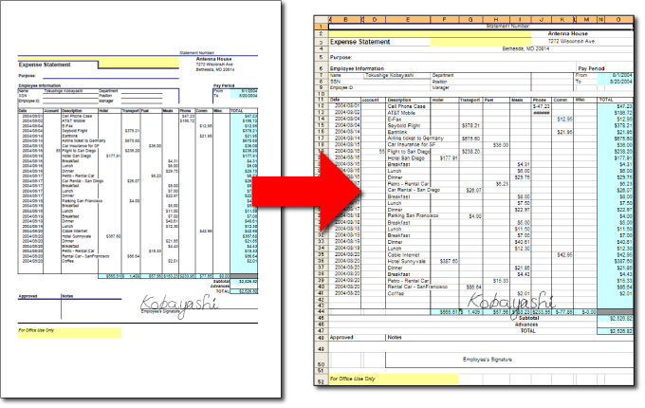Click "Expense Statement" title on the PDF page
645x408 pixels.
45,65
